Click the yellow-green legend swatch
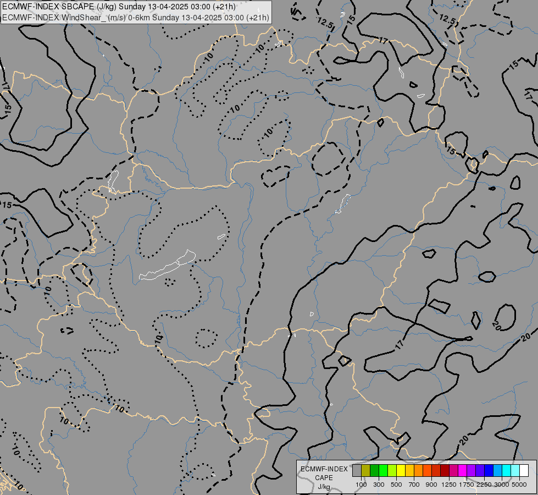 pyautogui.click(x=392, y=470)
